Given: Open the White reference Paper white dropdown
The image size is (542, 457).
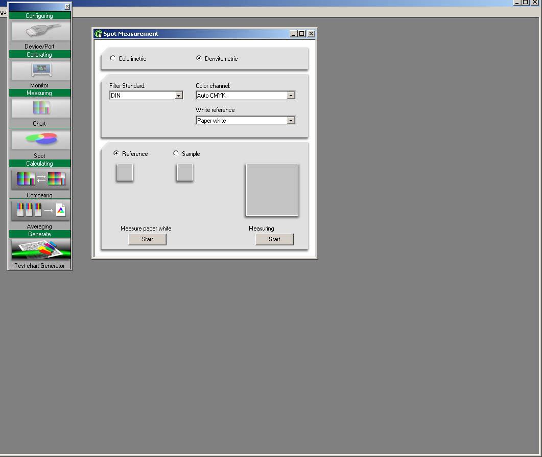Looking at the screenshot, I should [x=245, y=121].
